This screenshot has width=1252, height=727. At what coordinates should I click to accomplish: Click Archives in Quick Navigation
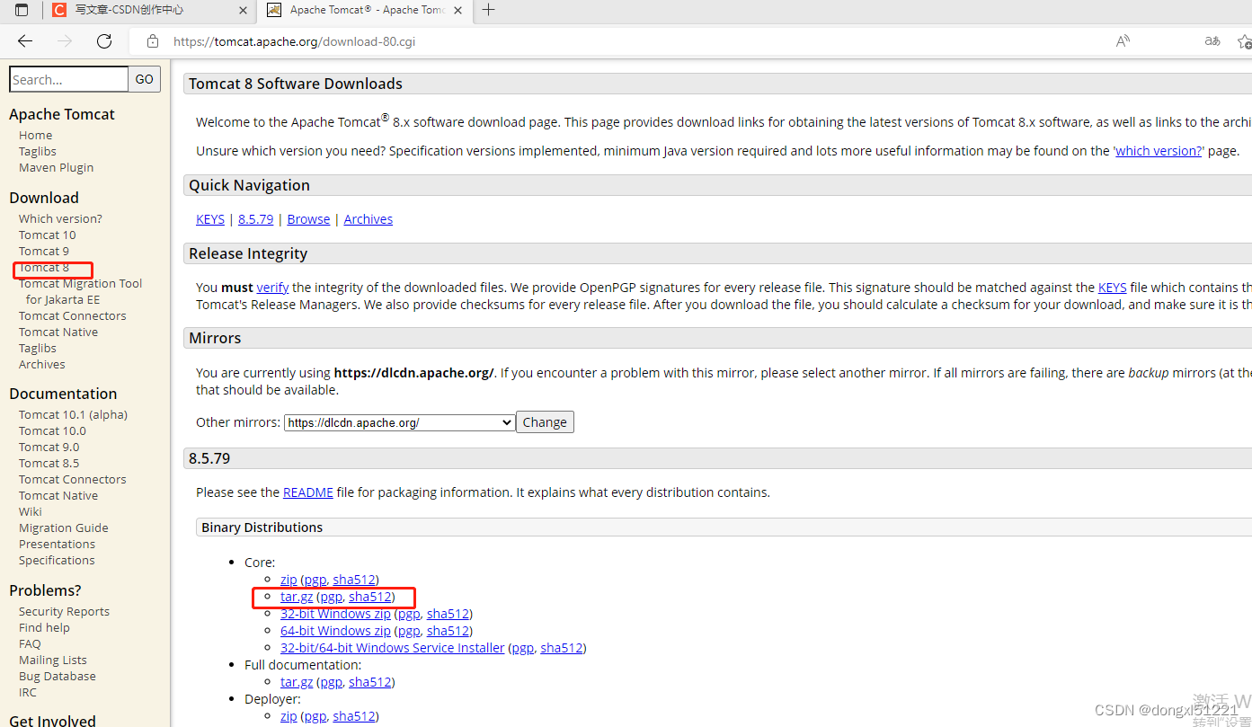tap(368, 219)
